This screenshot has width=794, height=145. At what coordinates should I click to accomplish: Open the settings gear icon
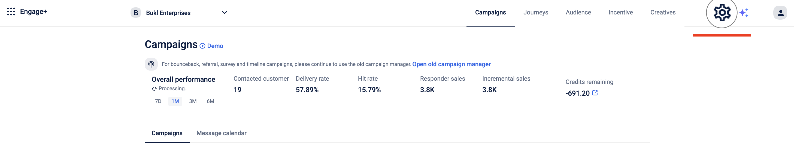pos(722,13)
